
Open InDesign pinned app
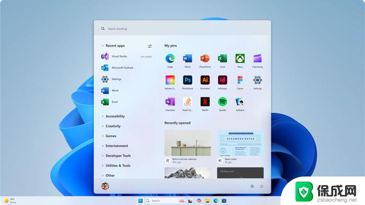point(222,82)
